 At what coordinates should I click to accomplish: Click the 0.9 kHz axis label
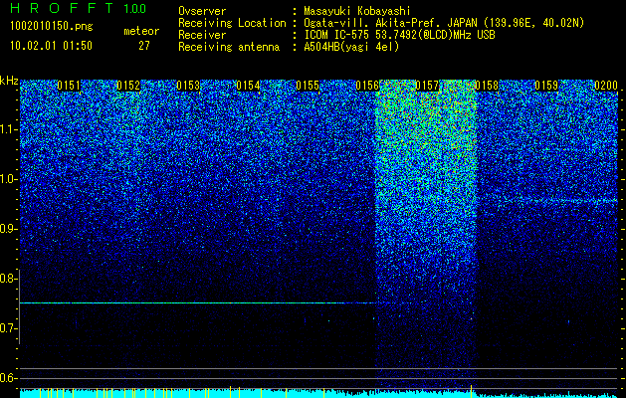click(9, 229)
